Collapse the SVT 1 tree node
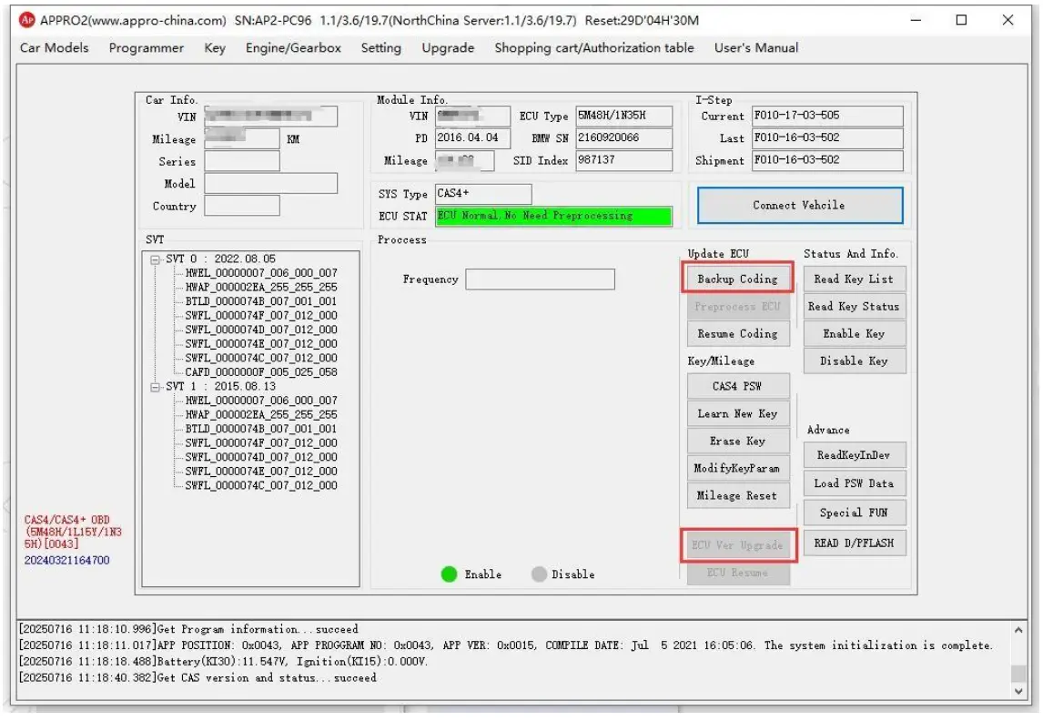Viewport: 1043px width, 721px height. click(x=155, y=387)
